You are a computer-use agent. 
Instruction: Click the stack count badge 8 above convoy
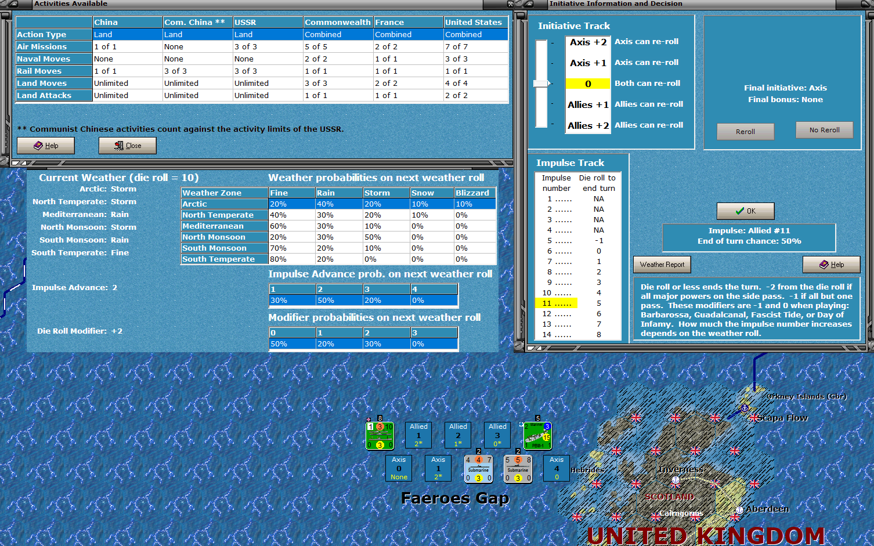[x=380, y=418]
